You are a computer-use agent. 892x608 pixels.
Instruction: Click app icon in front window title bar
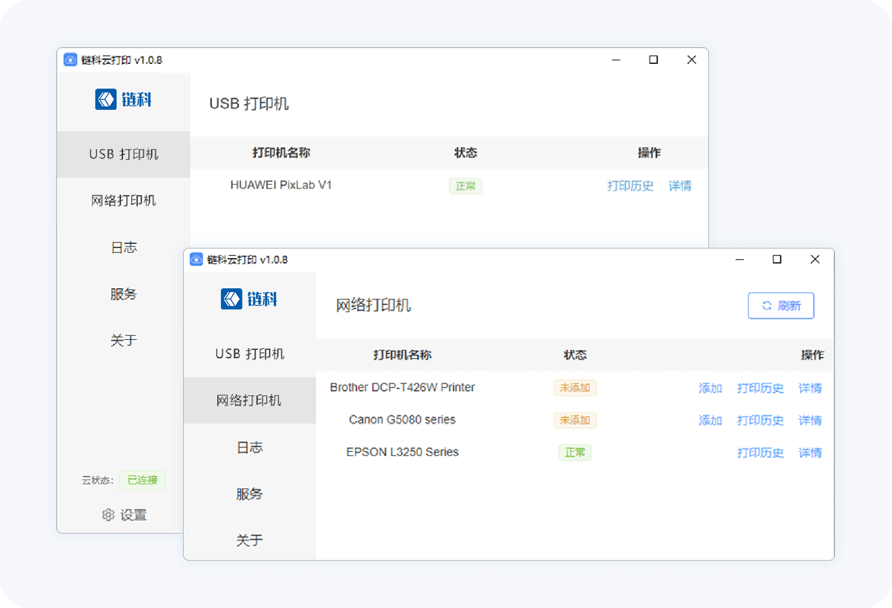point(196,260)
